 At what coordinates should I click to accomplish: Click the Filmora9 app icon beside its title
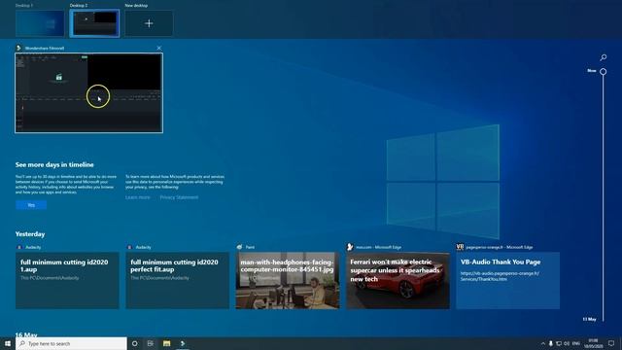click(x=18, y=48)
